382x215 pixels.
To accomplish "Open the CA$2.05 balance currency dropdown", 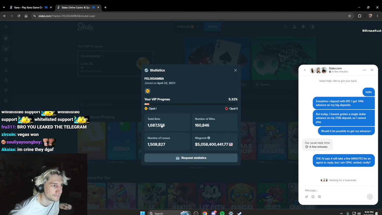I will (188, 27).
